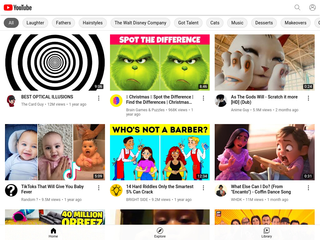Play the Encanto Coffin Dance thumbnail
This screenshot has height=240, width=320.
click(264, 152)
